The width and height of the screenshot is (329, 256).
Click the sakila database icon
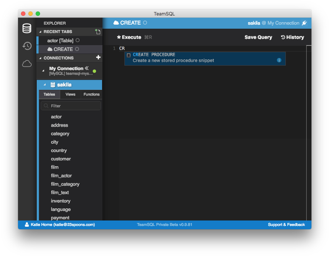click(53, 85)
